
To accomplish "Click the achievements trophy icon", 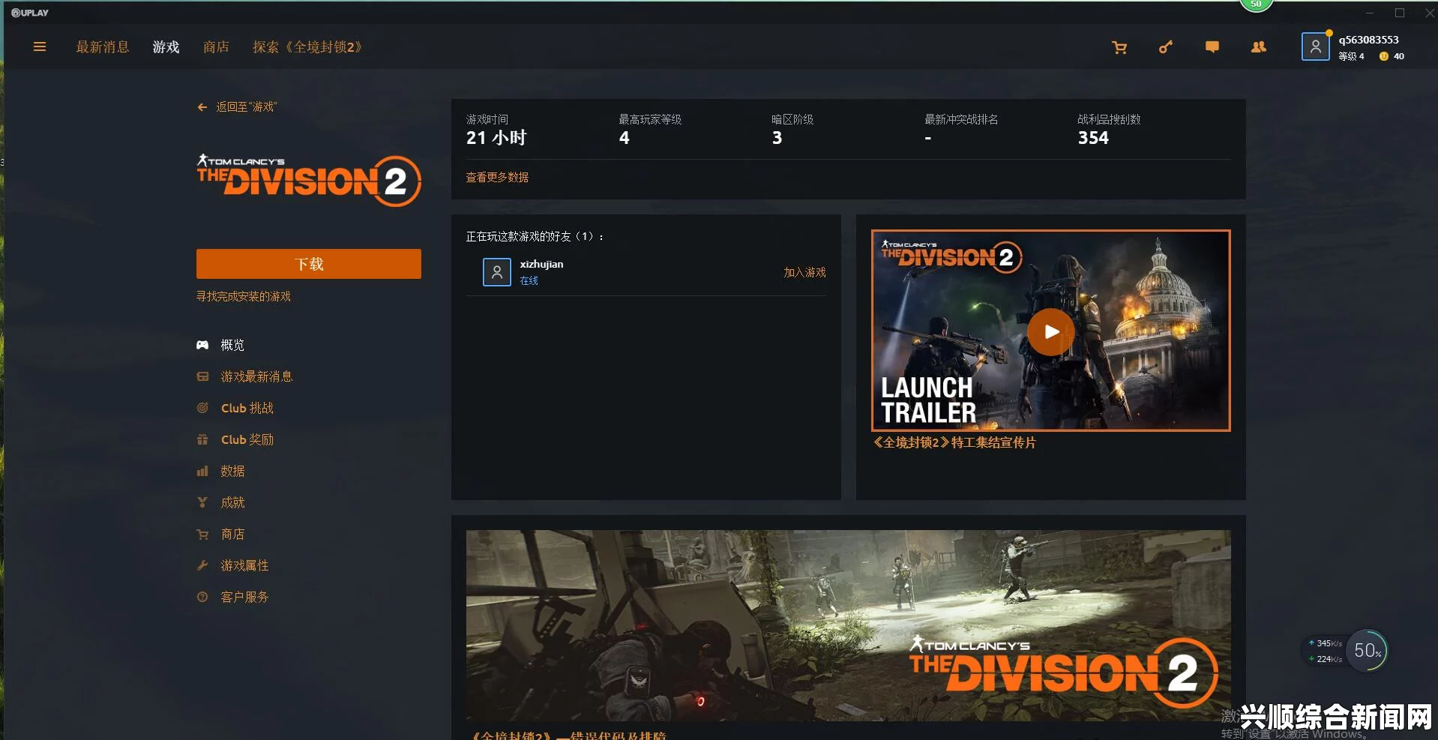I will 202,502.
